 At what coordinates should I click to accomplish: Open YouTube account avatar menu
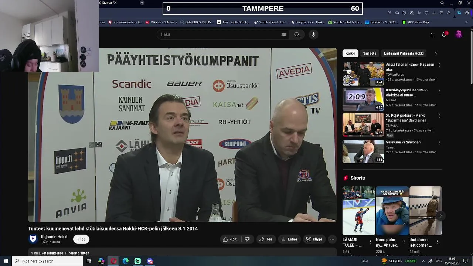pyautogui.click(x=459, y=34)
